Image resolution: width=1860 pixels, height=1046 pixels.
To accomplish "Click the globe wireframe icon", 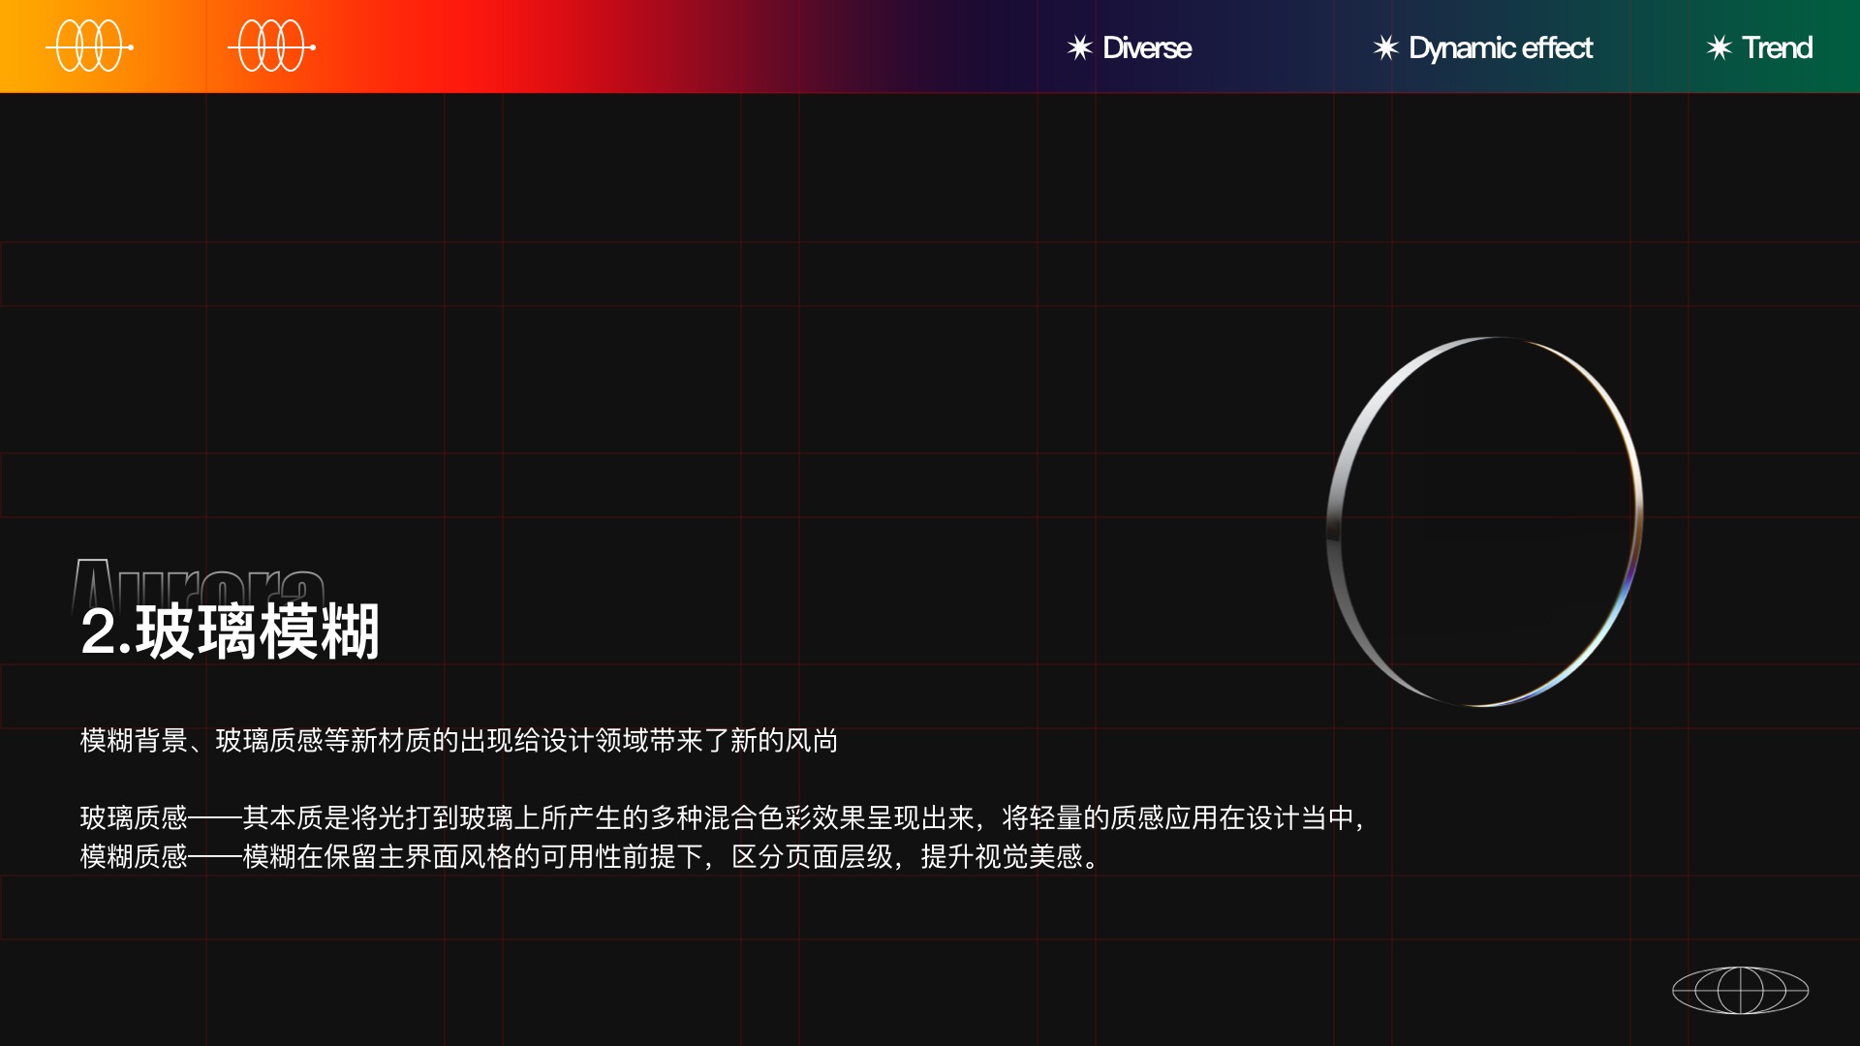I will coord(1740,990).
